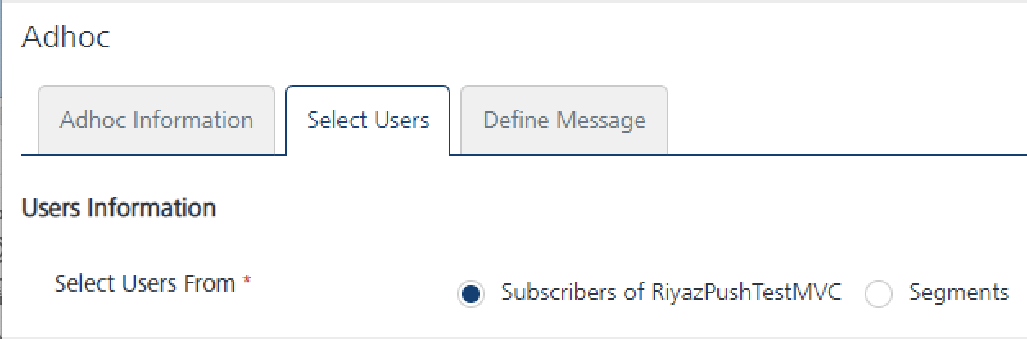Enable selecting users from Segments
Image resolution: width=1027 pixels, height=339 pixels.
(878, 294)
